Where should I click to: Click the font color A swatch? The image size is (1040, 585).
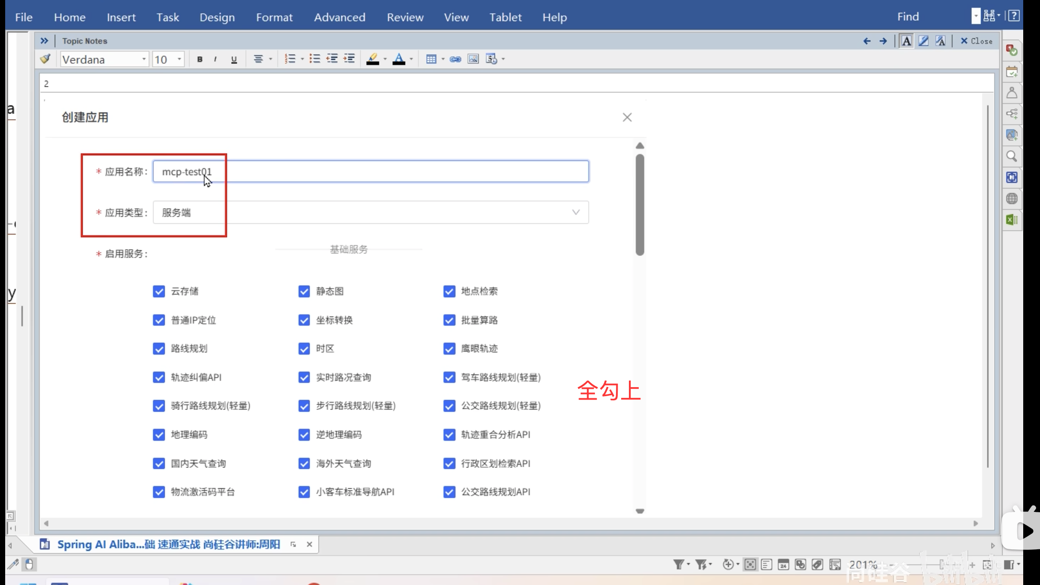(399, 59)
